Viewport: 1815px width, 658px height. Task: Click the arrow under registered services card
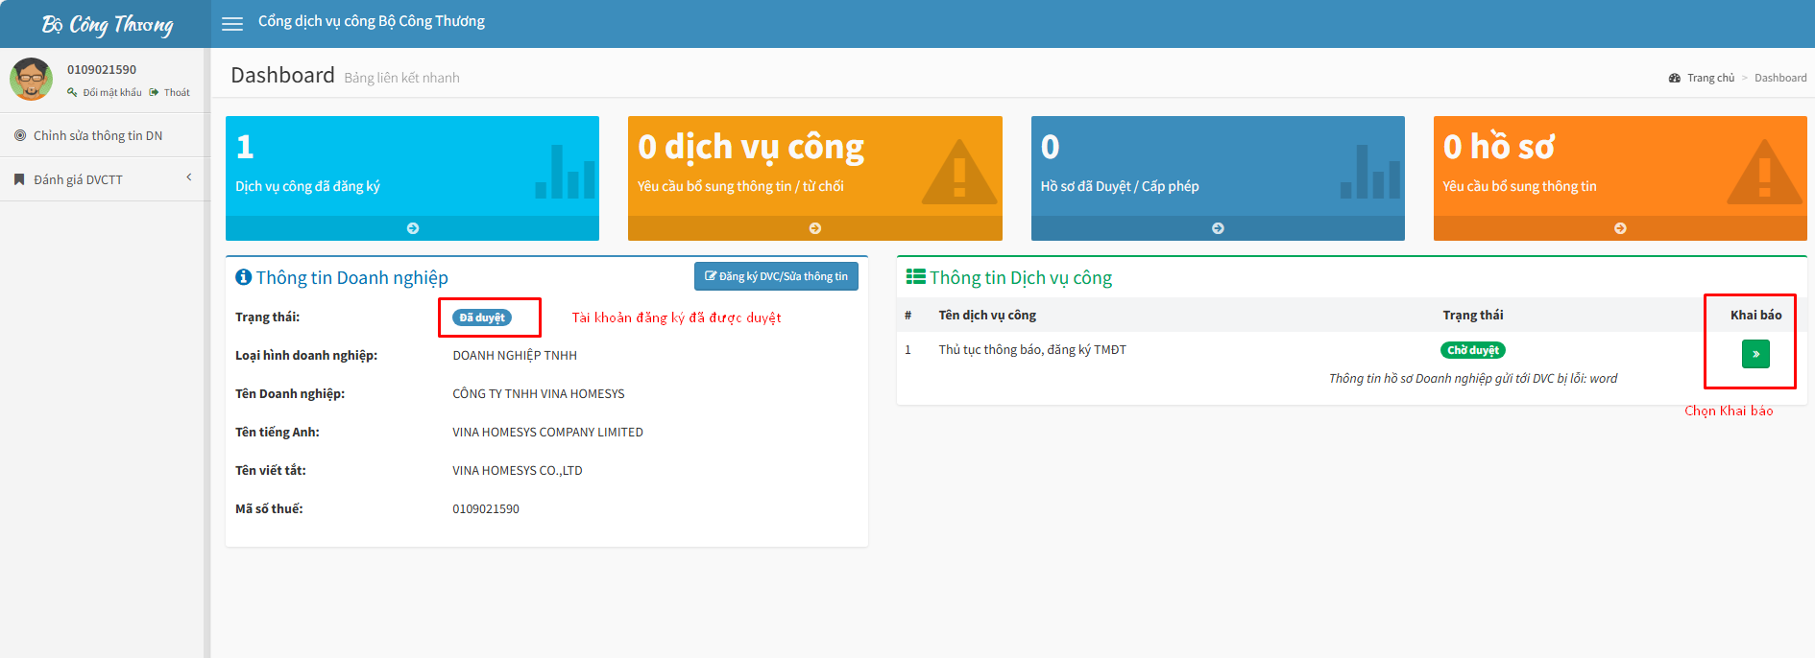[412, 228]
